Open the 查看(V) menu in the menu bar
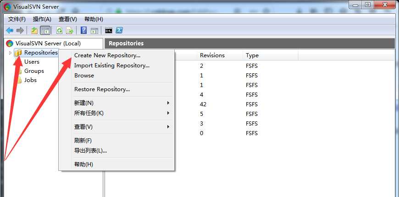This screenshot has width=399, height=197. click(x=68, y=19)
